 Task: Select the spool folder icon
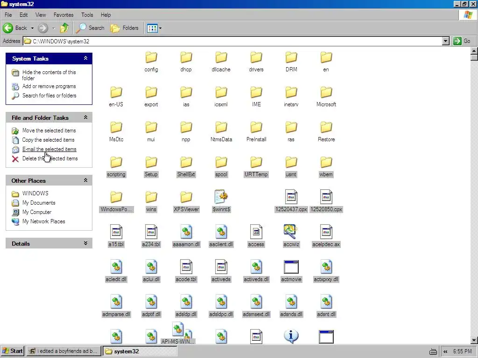coord(221,162)
